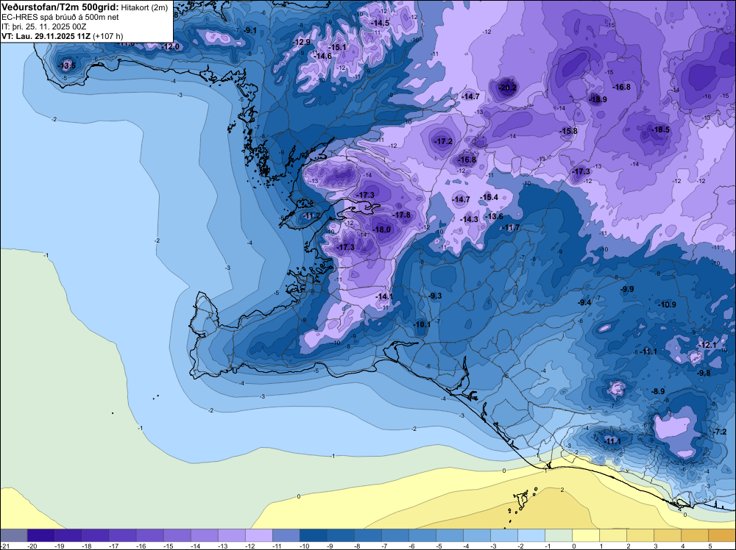Click the -14.1 temperature value label
This screenshot has height=550, width=736.
tap(384, 297)
